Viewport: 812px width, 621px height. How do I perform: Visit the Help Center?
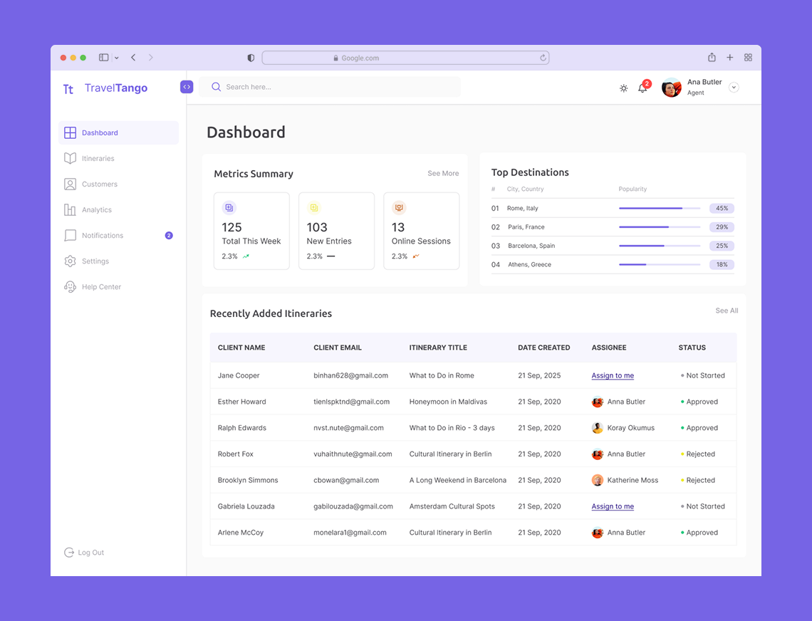[x=100, y=286]
